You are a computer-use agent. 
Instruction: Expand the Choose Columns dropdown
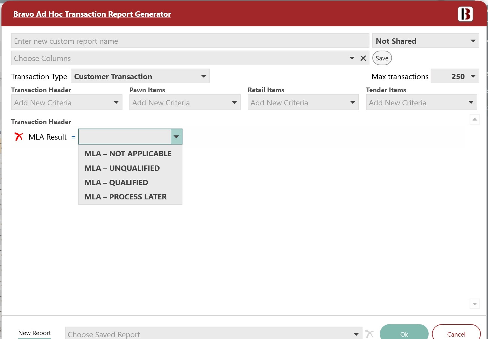[x=352, y=58]
